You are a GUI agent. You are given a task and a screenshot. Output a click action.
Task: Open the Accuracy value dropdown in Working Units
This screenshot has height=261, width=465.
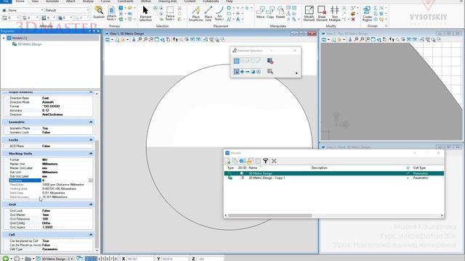[90, 181]
